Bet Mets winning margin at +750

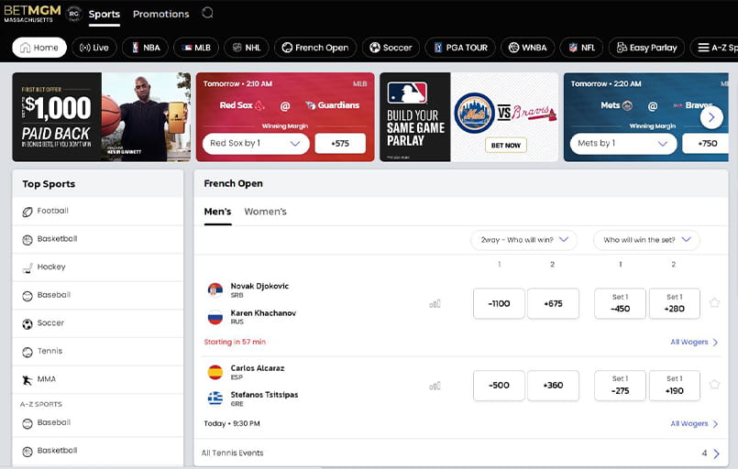click(x=707, y=144)
